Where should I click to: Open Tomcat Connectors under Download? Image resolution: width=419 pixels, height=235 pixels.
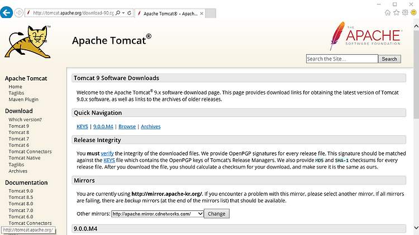[30, 152]
